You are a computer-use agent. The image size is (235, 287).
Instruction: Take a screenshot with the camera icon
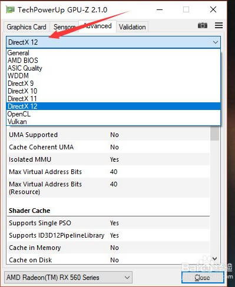[x=203, y=25]
